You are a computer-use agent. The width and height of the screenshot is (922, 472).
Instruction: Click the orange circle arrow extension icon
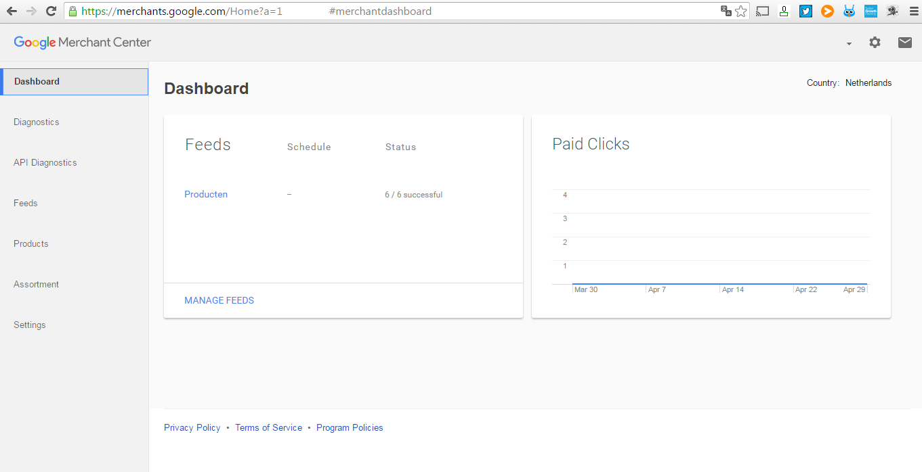point(827,11)
